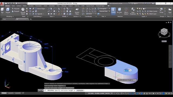Activate the Presspull command

click(16, 11)
